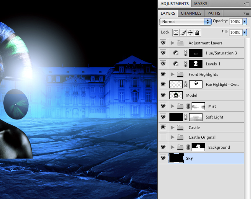Expand the Mist group

(x=172, y=106)
